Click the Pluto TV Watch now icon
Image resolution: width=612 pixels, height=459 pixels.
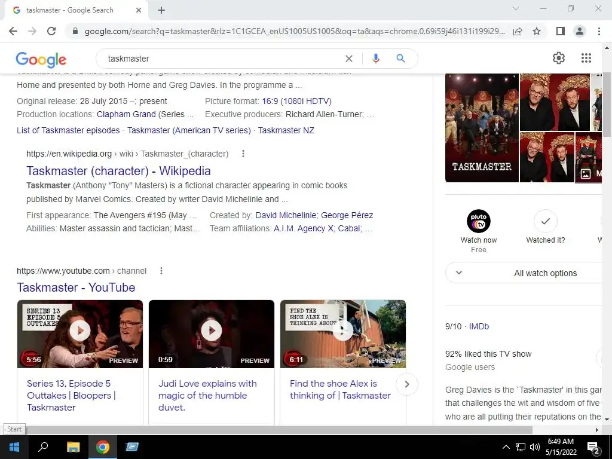click(479, 221)
